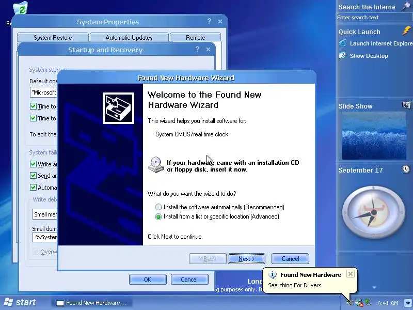Open the Automatic Updates tab

[129, 38]
